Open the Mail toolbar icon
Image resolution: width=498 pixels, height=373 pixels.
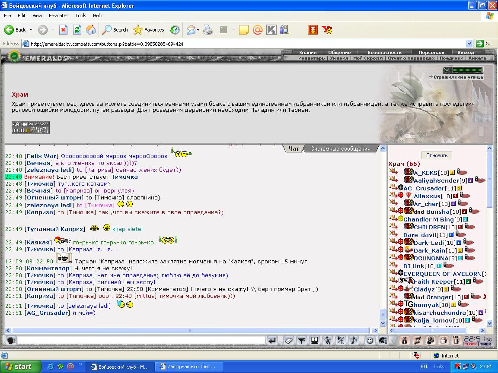pyautogui.click(x=191, y=30)
